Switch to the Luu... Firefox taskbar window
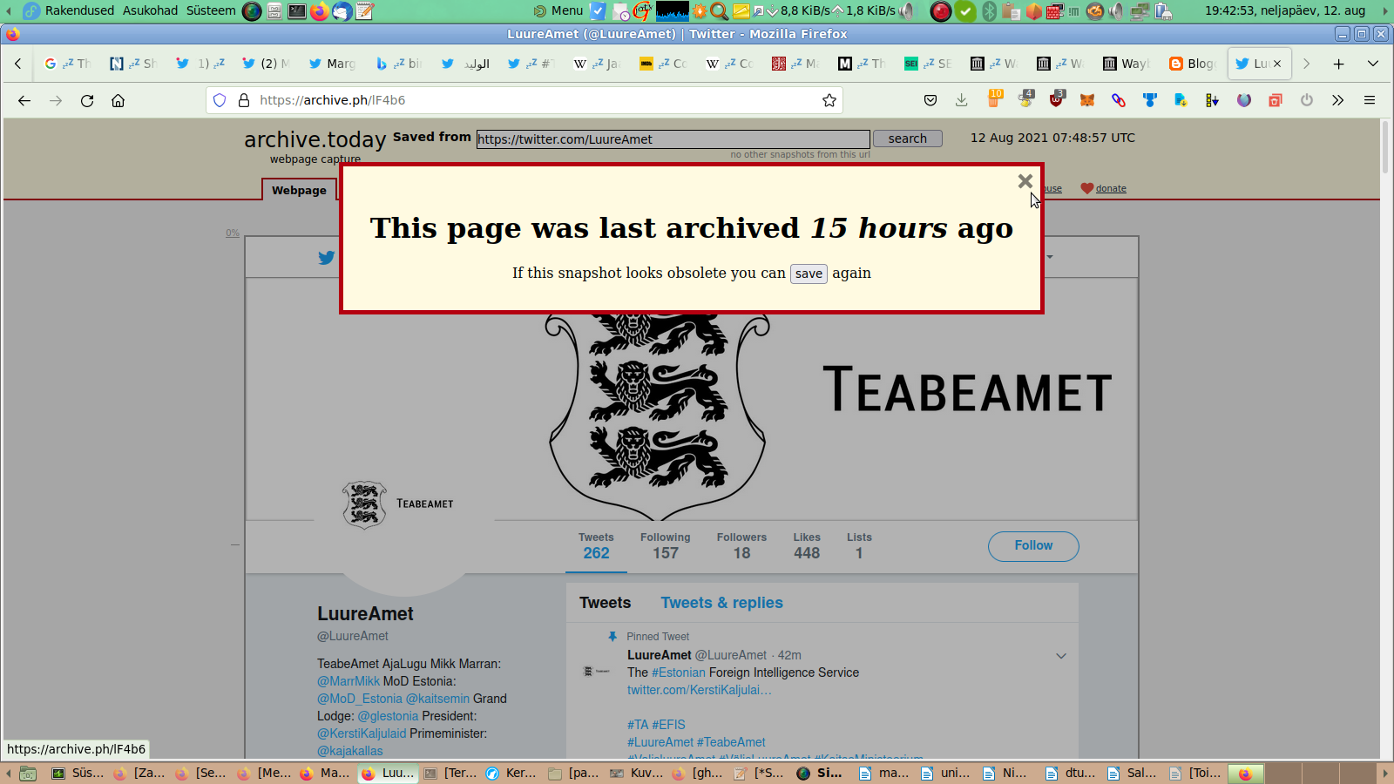1394x784 pixels. 389,773
